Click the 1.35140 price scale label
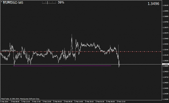 (165, 55)
